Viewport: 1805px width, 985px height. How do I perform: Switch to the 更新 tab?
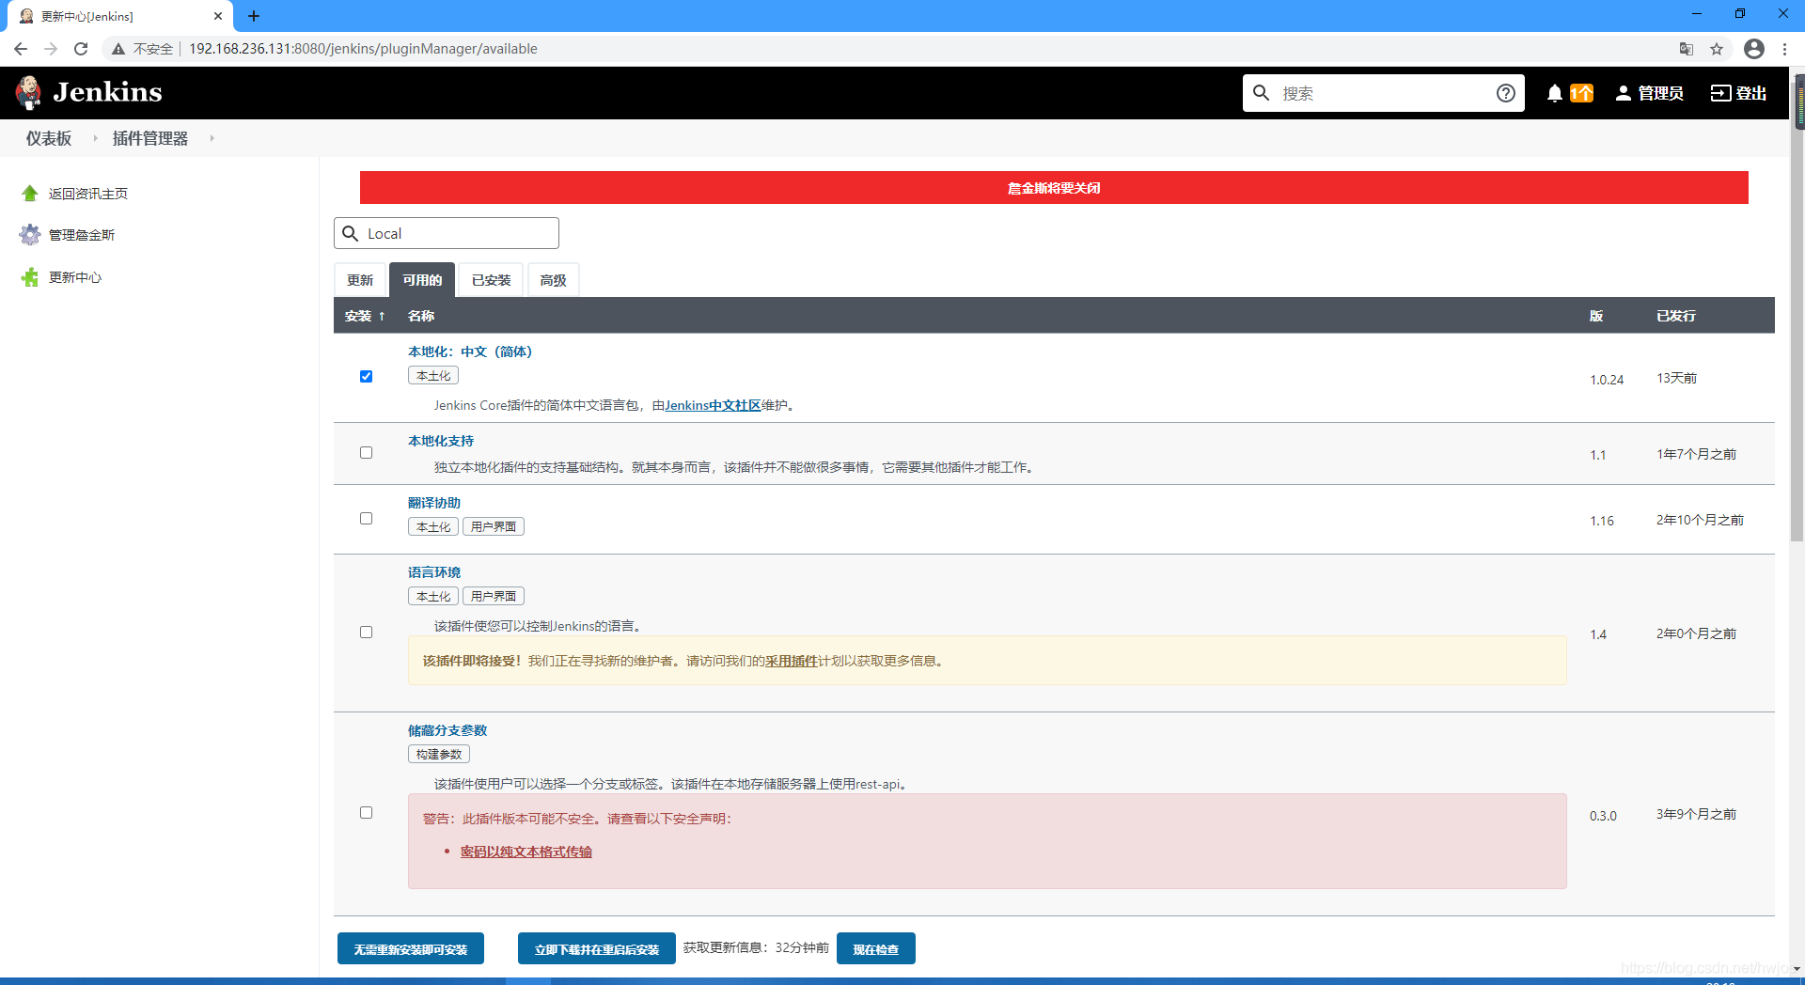(x=360, y=280)
